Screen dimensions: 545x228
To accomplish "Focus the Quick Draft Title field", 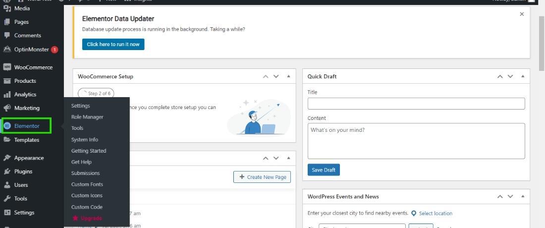I will coord(416,104).
